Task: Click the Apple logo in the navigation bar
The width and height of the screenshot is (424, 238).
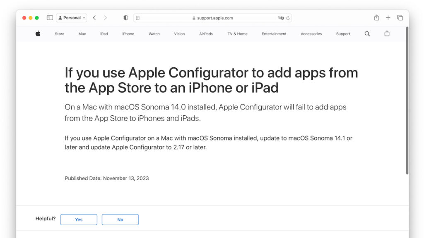Action: point(37,33)
